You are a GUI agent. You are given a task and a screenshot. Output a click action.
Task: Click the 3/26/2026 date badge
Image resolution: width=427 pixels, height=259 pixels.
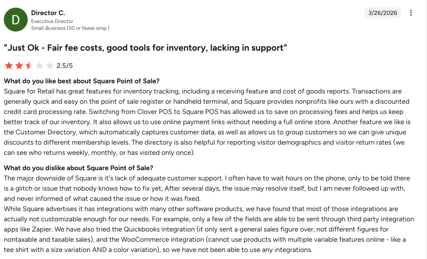click(382, 13)
